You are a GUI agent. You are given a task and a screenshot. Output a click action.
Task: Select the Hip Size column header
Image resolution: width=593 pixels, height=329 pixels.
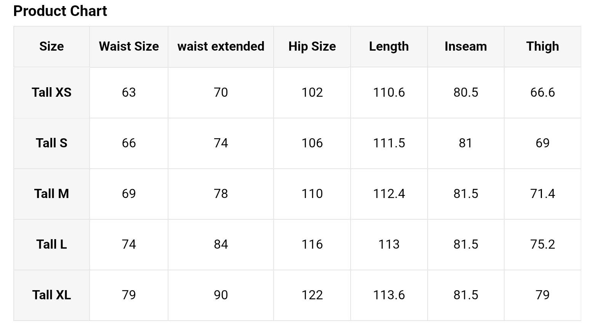tap(312, 46)
